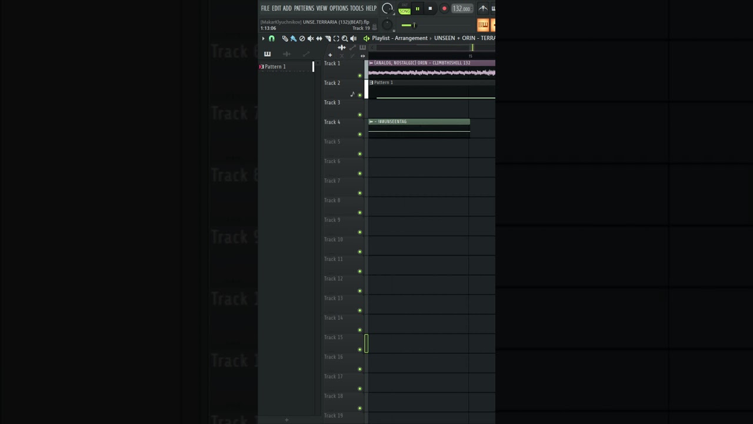The width and height of the screenshot is (753, 424).
Task: Select the Delete tool
Action: pyautogui.click(x=302, y=38)
